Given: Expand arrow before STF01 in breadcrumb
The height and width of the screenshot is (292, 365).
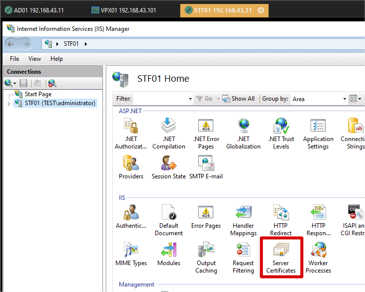Looking at the screenshot, I should click(57, 44).
